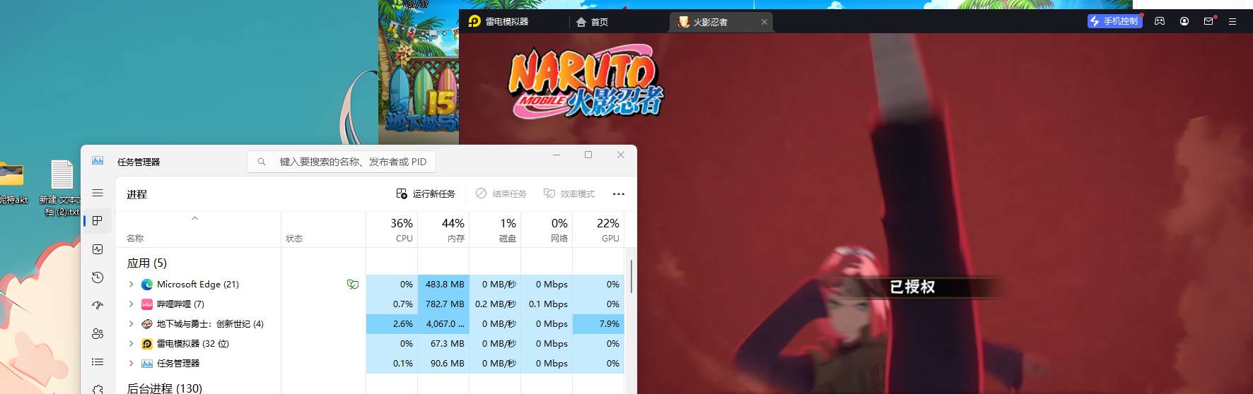Open the Startup apps page in sidebar

tap(98, 305)
